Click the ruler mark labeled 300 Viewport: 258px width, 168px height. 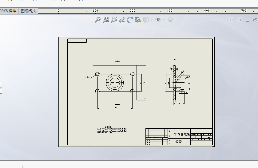(170, 11)
